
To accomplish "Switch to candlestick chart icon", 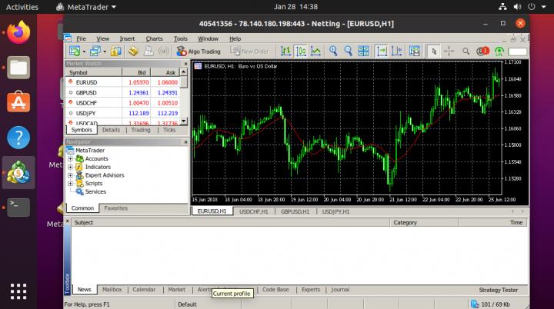I will coord(301,51).
